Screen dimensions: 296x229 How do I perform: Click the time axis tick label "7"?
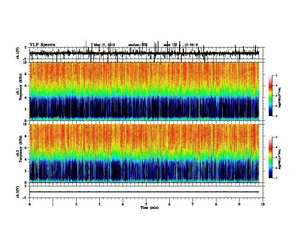(x=193, y=204)
